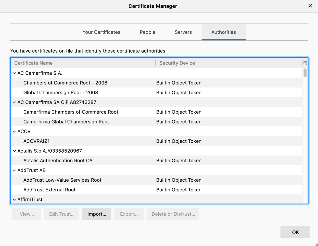
Task: Click the Import... button
Action: click(97, 214)
